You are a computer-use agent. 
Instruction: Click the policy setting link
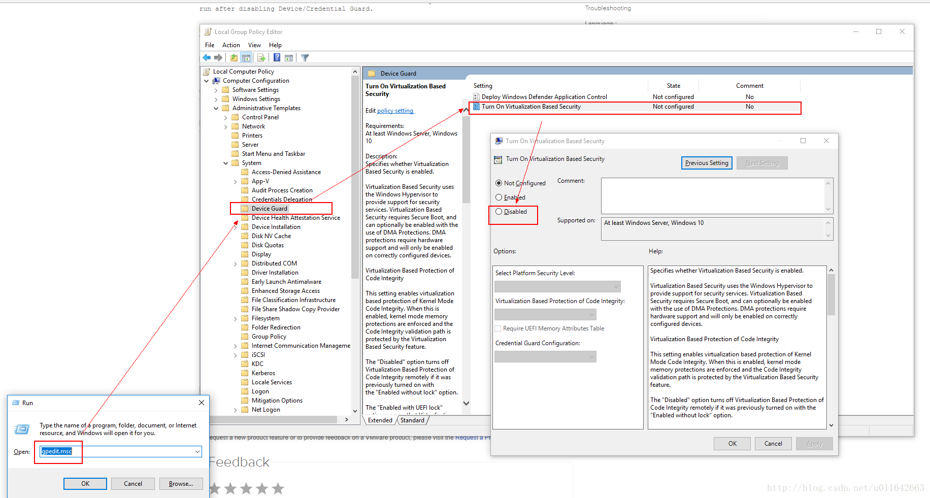coord(395,111)
